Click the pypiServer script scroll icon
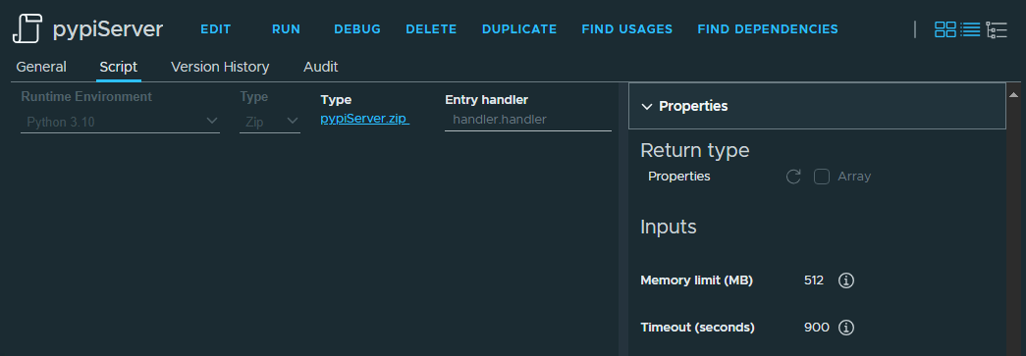The width and height of the screenshot is (1026, 356). pyautogui.click(x=27, y=29)
